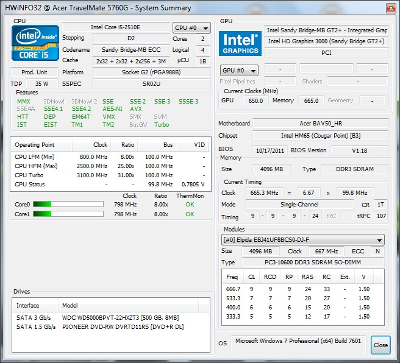400x363 pixels.
Task: Click the Stepping value D2
Action: (131, 38)
